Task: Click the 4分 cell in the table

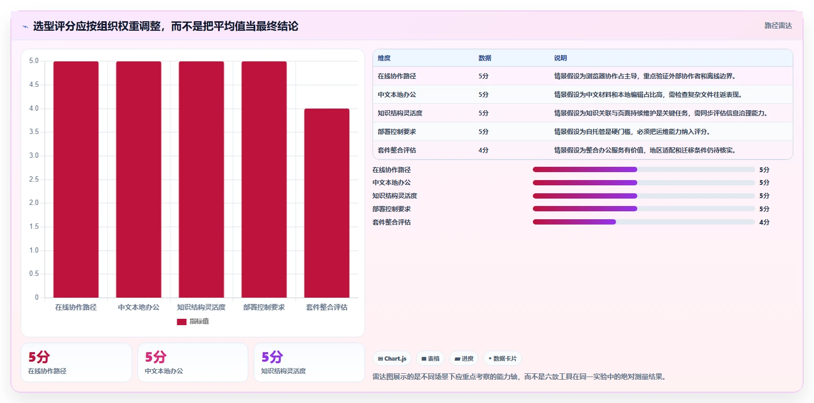Action: pyautogui.click(x=483, y=150)
